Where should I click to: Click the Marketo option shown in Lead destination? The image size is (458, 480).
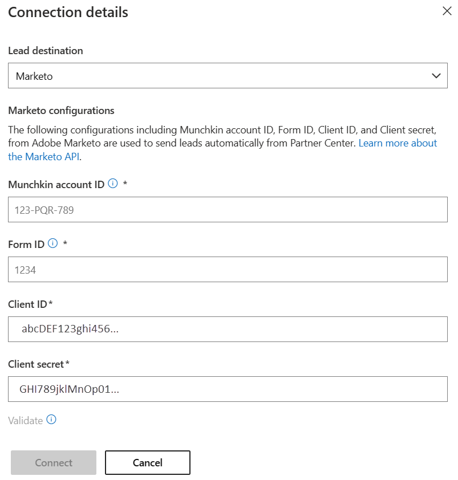pyautogui.click(x=34, y=75)
